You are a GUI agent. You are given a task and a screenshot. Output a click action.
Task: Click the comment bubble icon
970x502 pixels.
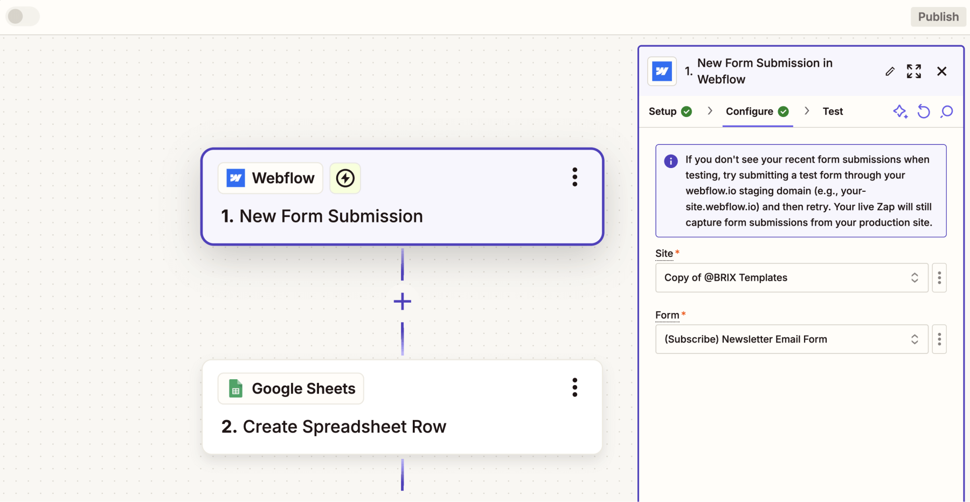point(947,111)
